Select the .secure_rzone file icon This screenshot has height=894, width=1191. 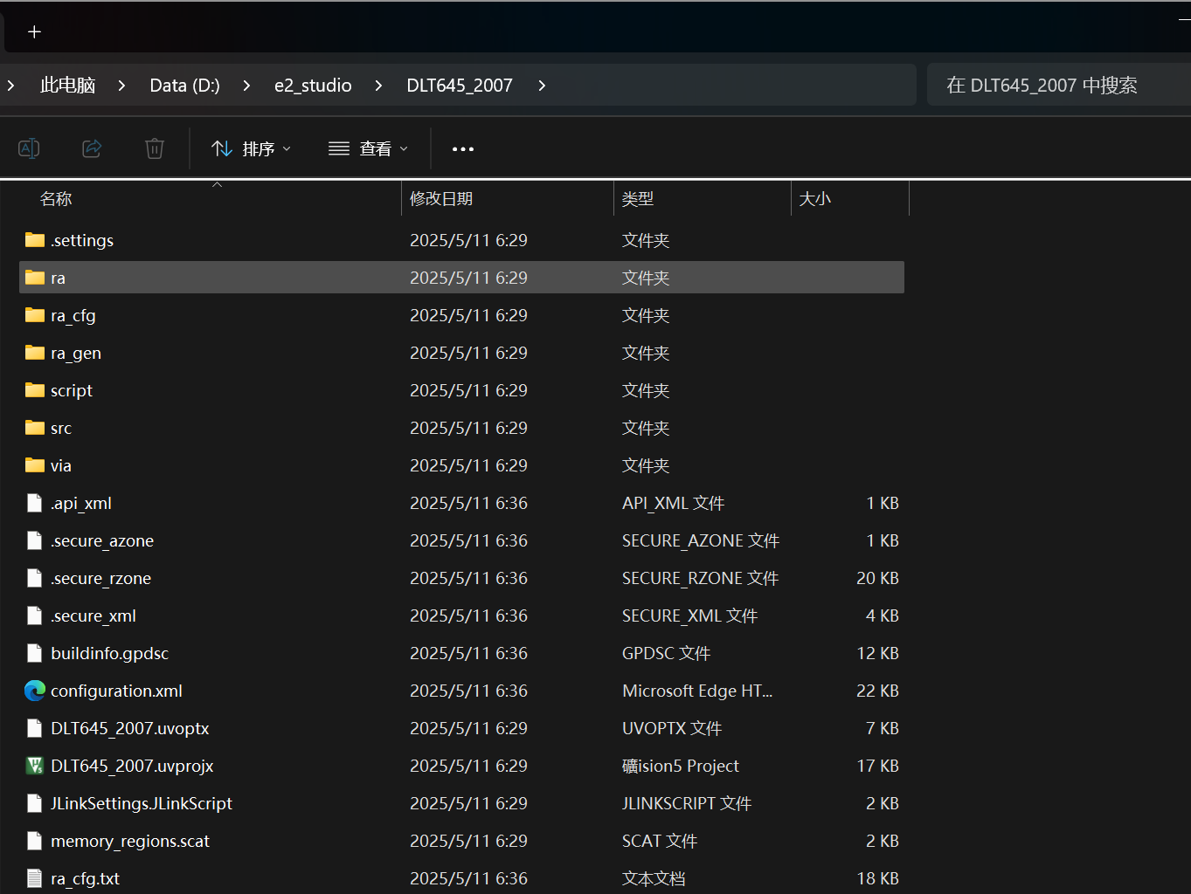pos(35,578)
